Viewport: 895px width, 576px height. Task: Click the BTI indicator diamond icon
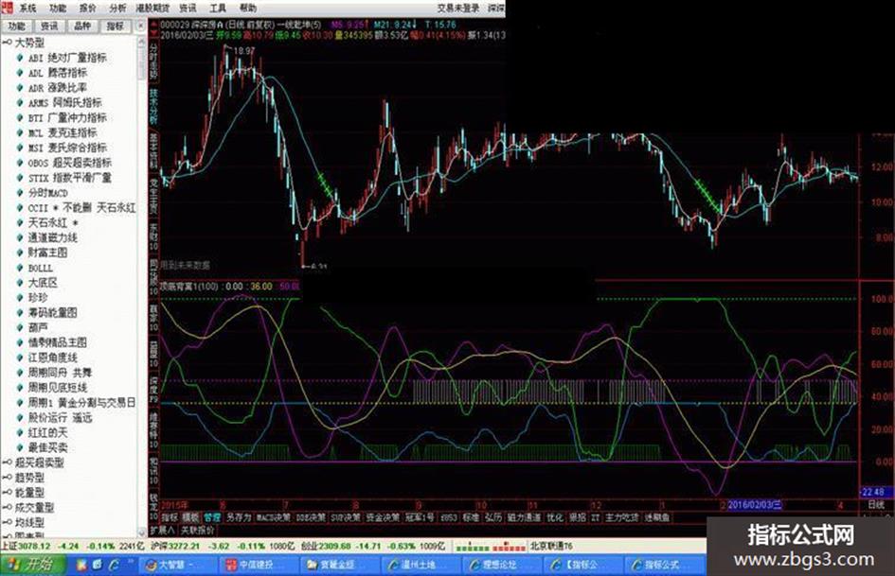tap(21, 117)
